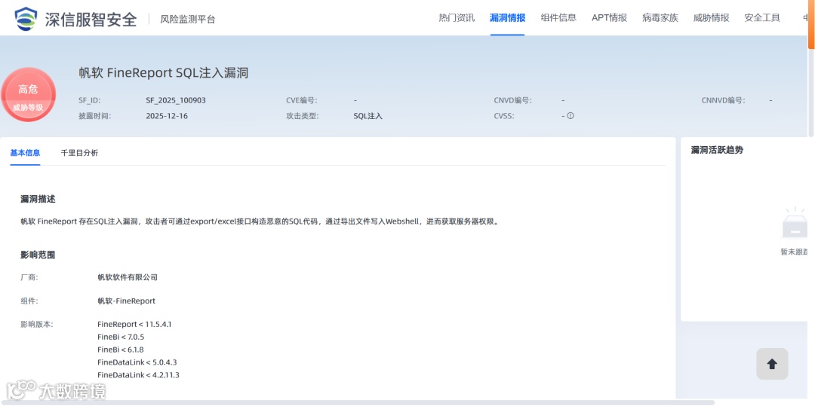Click the version FineBi < 6.1.8
The width and height of the screenshot is (815, 406).
coord(121,350)
